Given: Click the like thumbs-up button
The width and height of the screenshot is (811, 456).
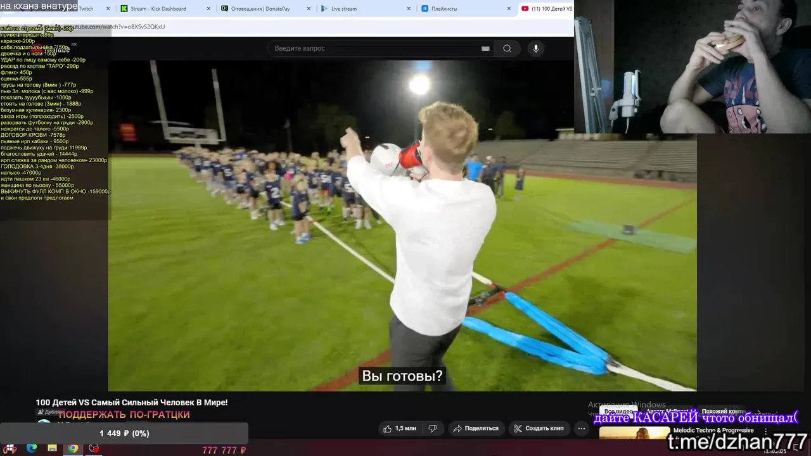Looking at the screenshot, I should [x=400, y=429].
